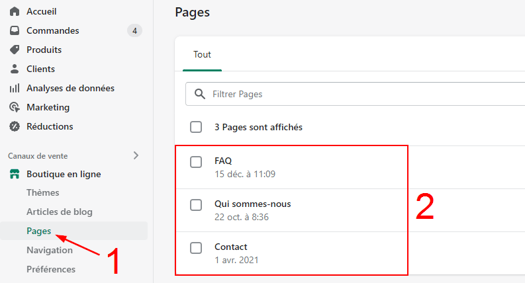The width and height of the screenshot is (525, 283).
Task: Open the Qui sommes-nous page link
Action: pos(252,204)
